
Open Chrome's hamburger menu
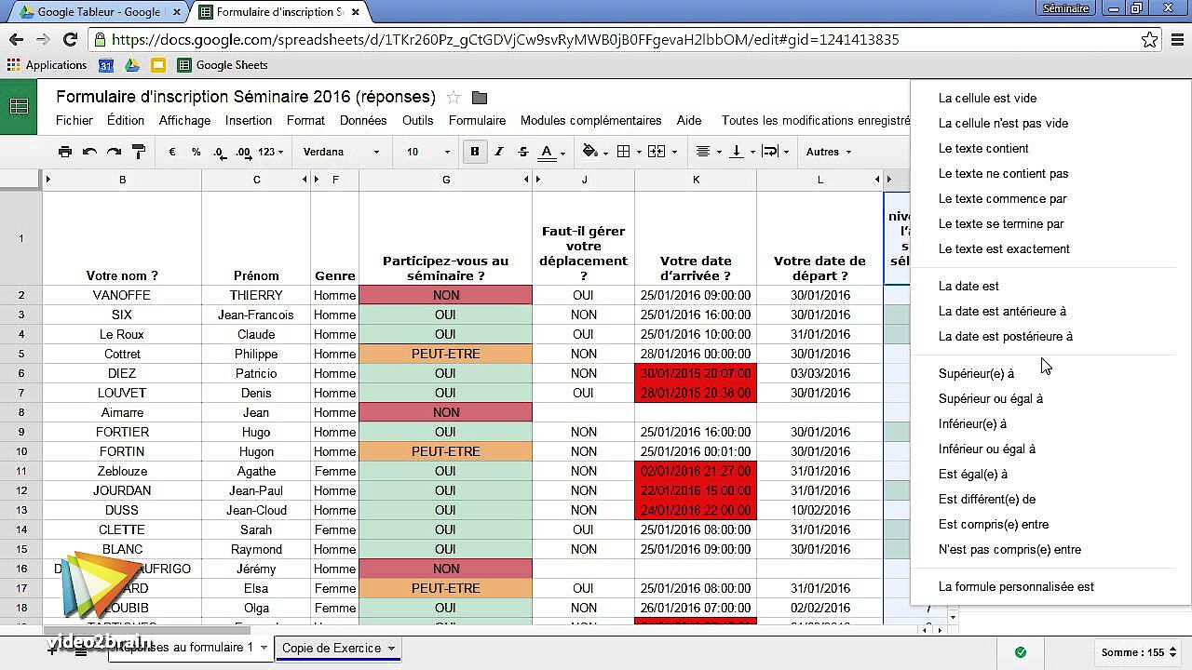(x=1177, y=40)
